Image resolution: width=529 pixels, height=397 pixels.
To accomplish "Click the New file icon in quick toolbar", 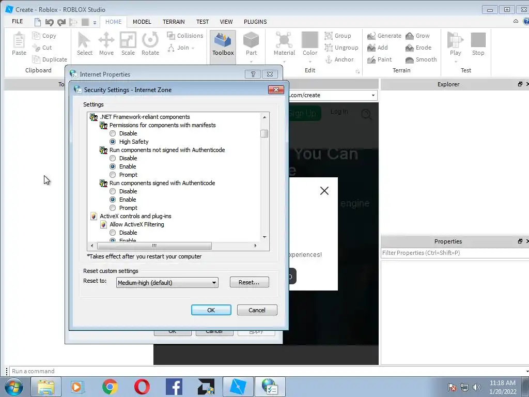I will [x=37, y=22].
